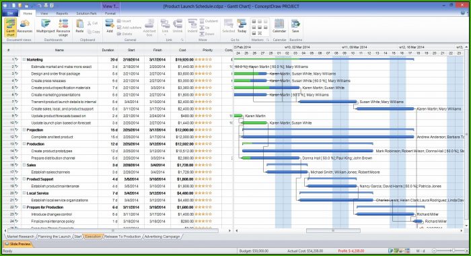Viewport: 471px width, 256px height.
Task: Collapse the Sales task group
Action: (24, 165)
